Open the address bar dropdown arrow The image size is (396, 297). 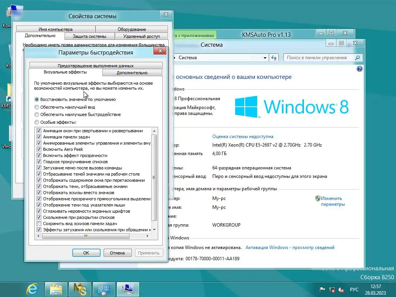tap(265, 58)
